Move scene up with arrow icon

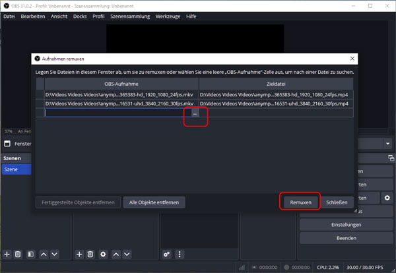pos(44,255)
